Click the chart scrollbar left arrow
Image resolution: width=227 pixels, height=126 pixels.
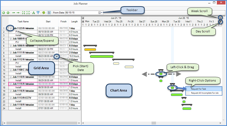point(83,123)
